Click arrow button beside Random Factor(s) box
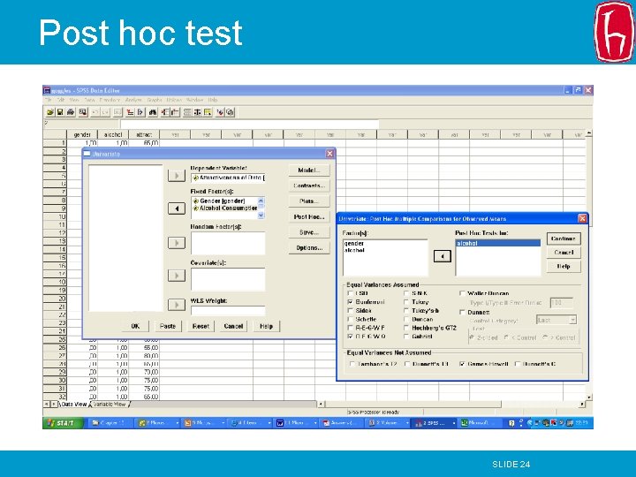 177,243
